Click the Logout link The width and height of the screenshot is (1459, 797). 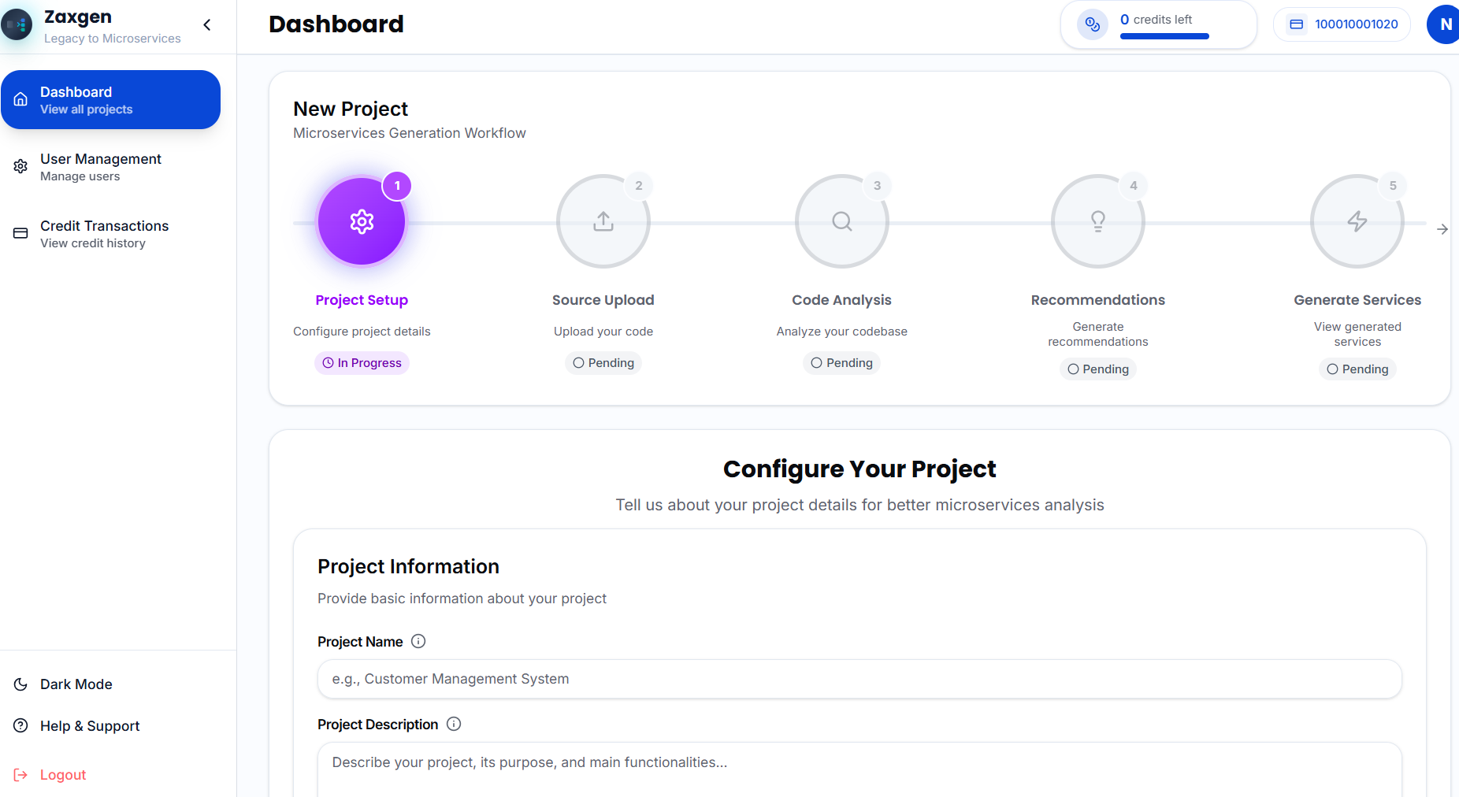63,775
